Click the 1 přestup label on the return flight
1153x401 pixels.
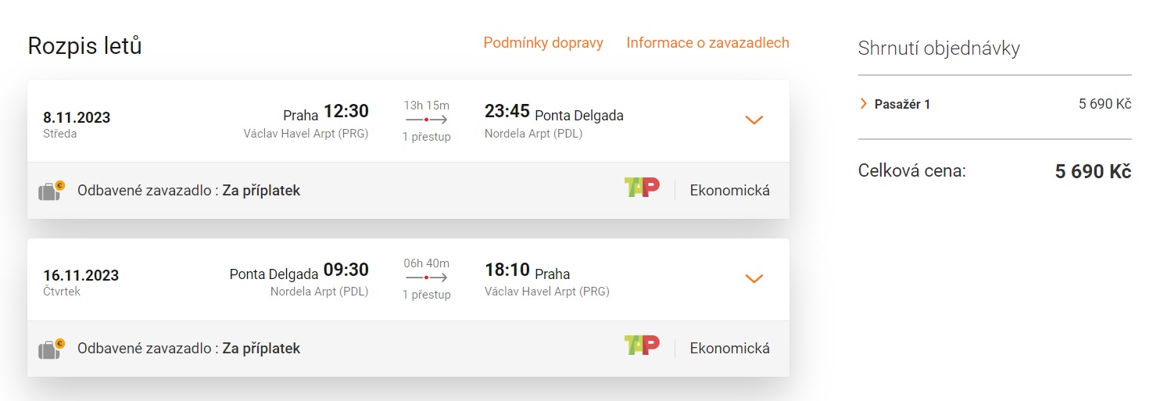(426, 295)
